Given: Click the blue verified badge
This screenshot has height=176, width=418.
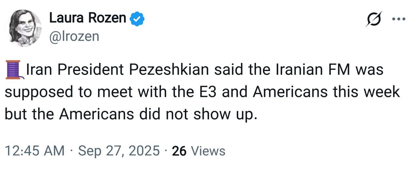Looking at the screenshot, I should coord(137,19).
